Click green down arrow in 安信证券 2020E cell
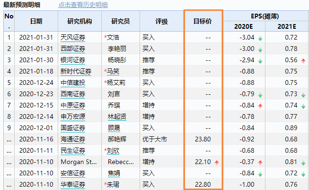 (x=260, y=174)
